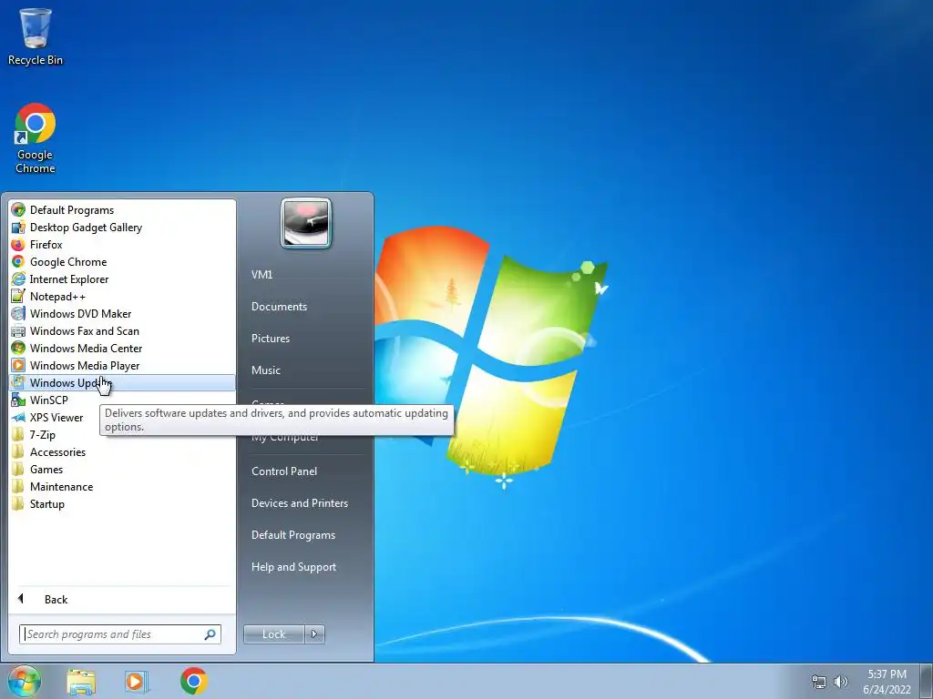Open the Default Programs icon in programs list
The width and height of the screenshot is (933, 699).
pyautogui.click(x=18, y=210)
